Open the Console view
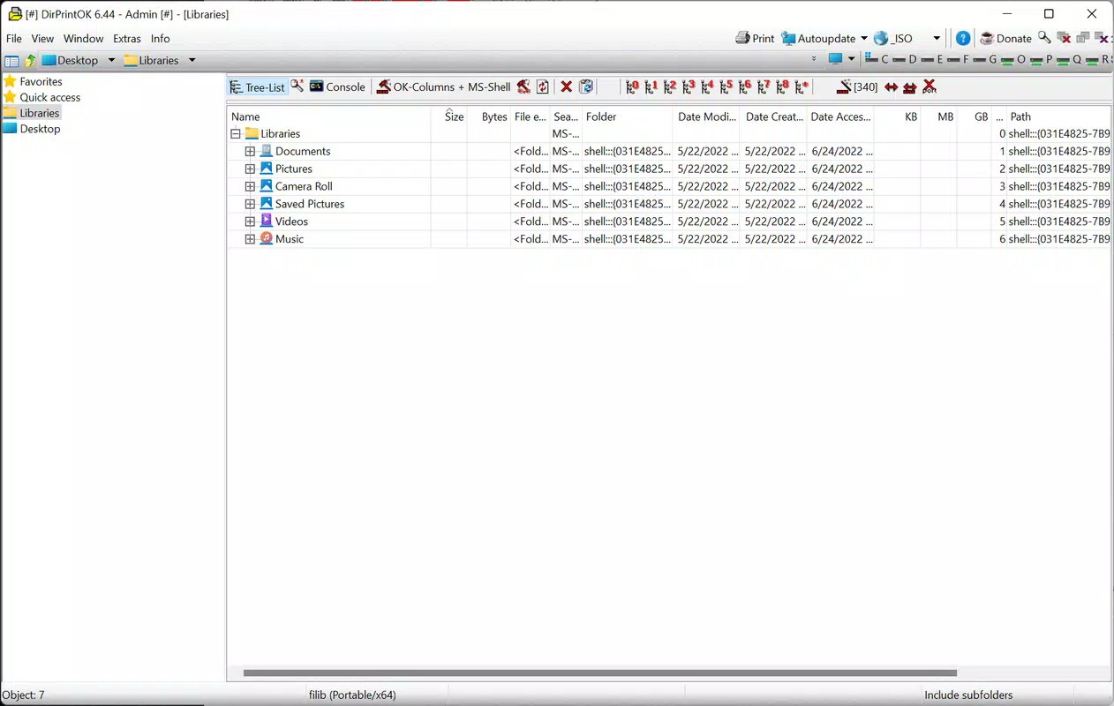 (337, 86)
